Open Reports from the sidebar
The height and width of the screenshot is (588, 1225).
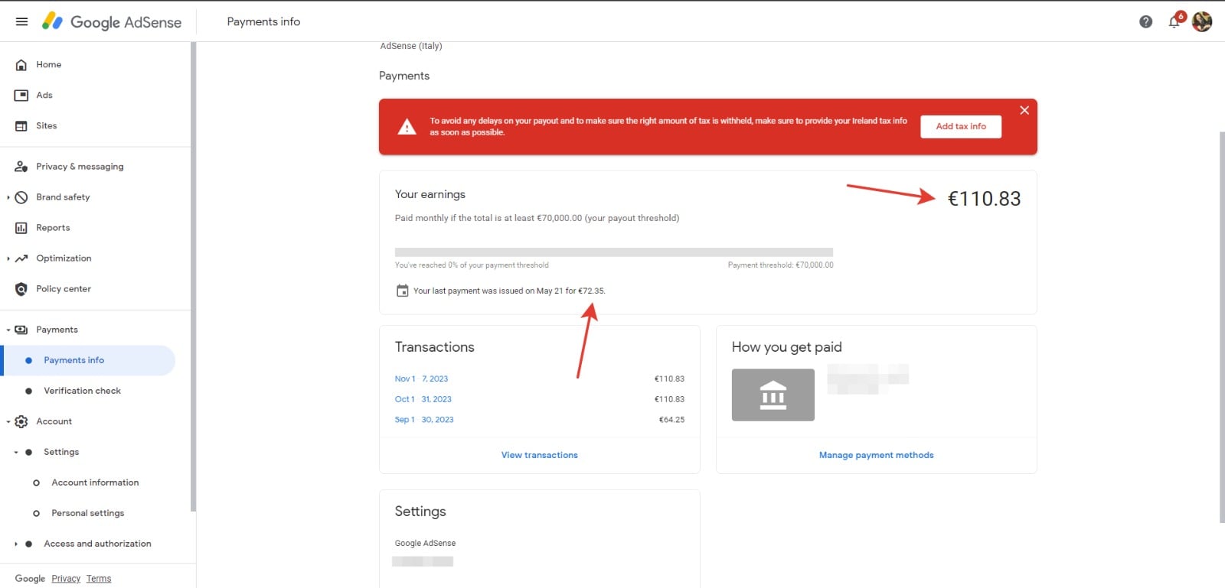[x=53, y=228]
